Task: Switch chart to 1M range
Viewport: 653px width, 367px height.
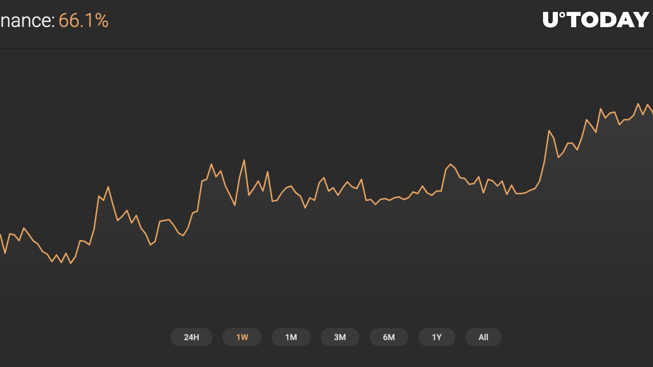Action: tap(291, 337)
